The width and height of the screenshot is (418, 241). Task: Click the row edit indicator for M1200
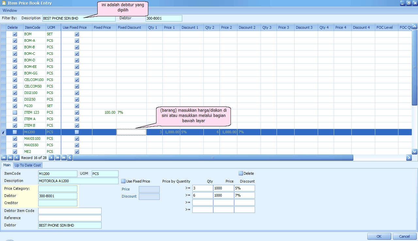pyautogui.click(x=3, y=132)
